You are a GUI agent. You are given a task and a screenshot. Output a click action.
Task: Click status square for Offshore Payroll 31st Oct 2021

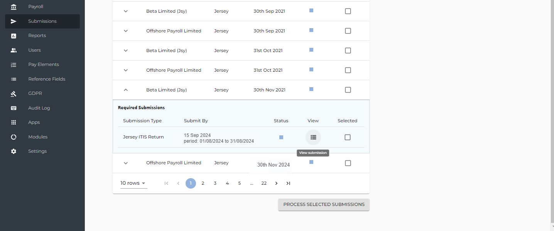click(x=311, y=69)
